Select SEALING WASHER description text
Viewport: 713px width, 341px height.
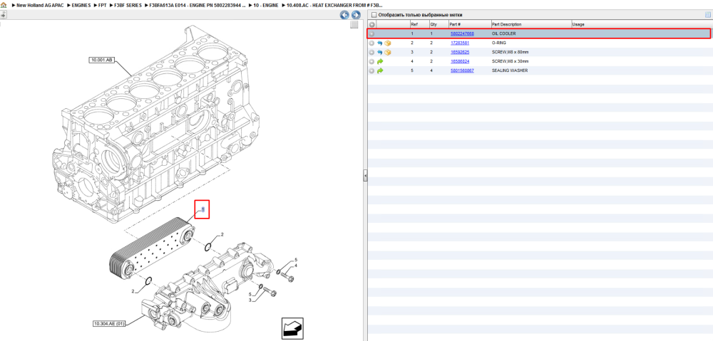(510, 70)
